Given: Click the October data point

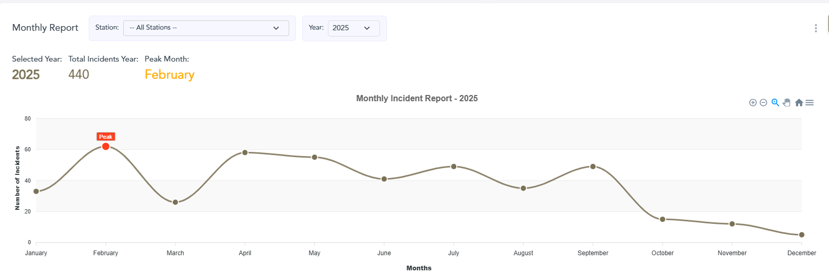Looking at the screenshot, I should pyautogui.click(x=662, y=219).
